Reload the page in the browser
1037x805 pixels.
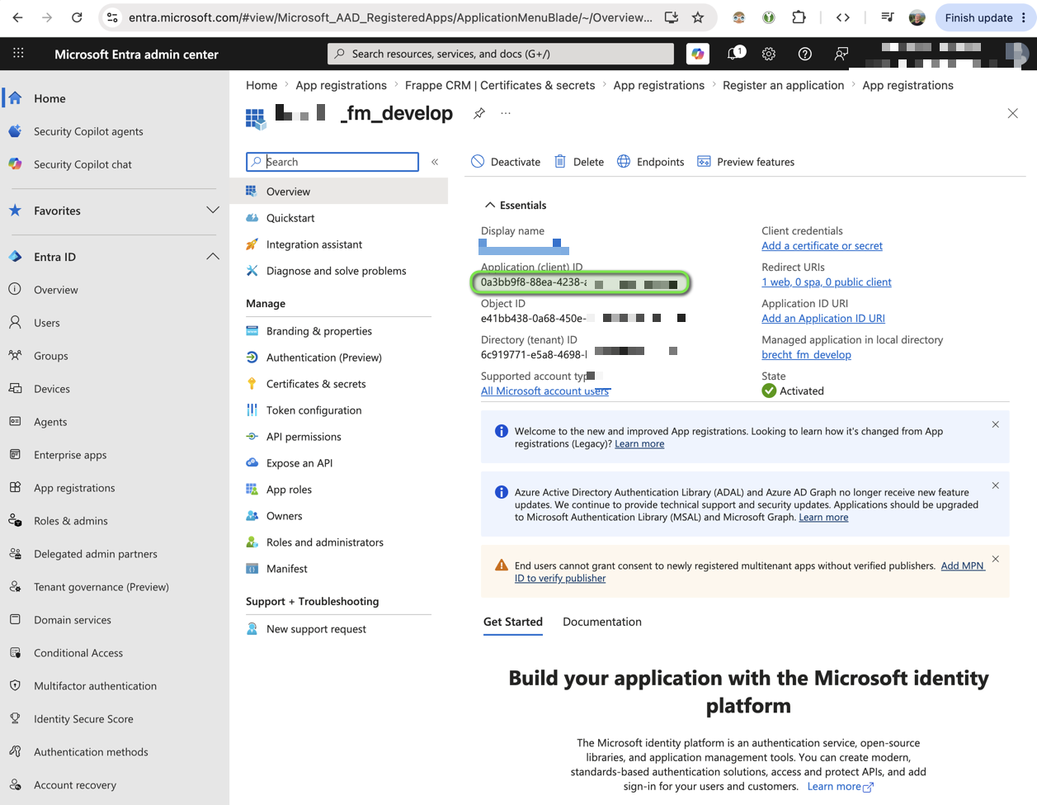coord(77,17)
